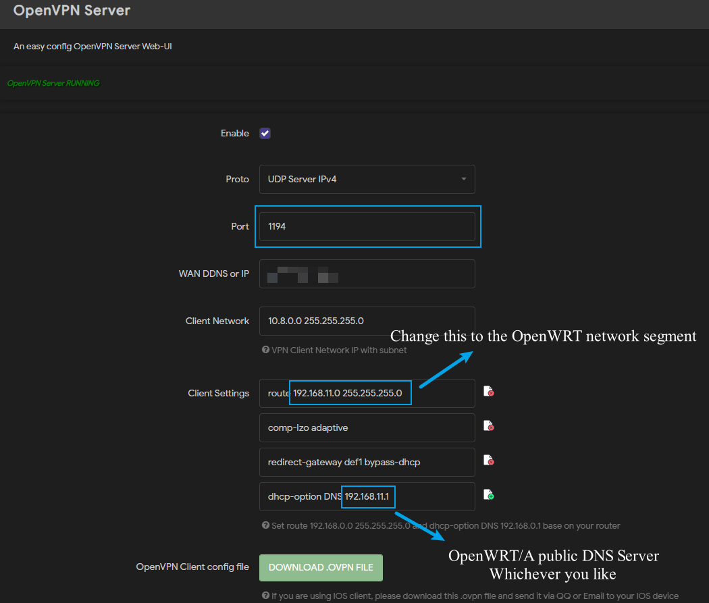
Task: Click the easy config Web-UI subtitle link
Action: (92, 46)
